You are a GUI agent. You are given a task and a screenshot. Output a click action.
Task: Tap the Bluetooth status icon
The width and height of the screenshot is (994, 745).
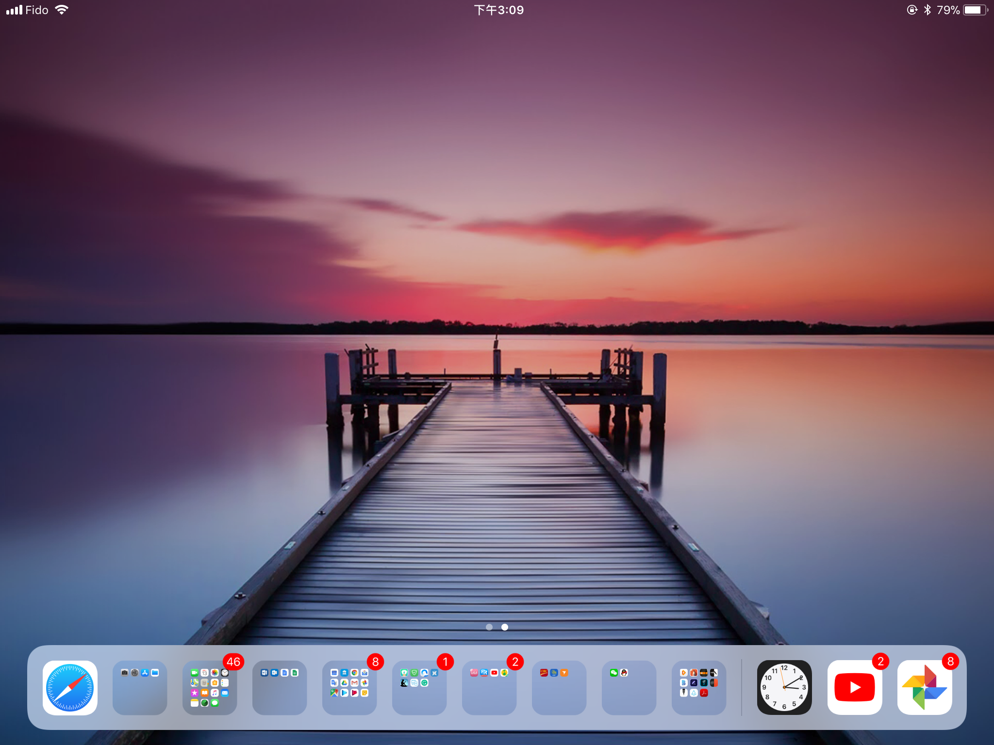click(x=928, y=10)
